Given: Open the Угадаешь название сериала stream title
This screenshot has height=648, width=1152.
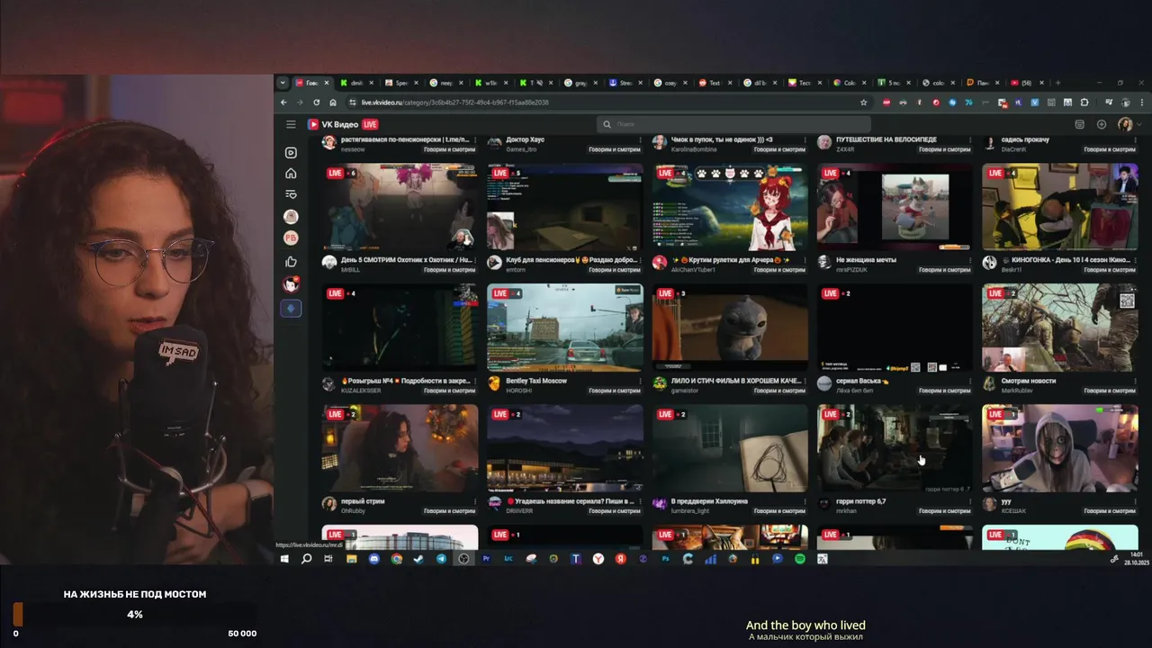Looking at the screenshot, I should click(x=570, y=501).
